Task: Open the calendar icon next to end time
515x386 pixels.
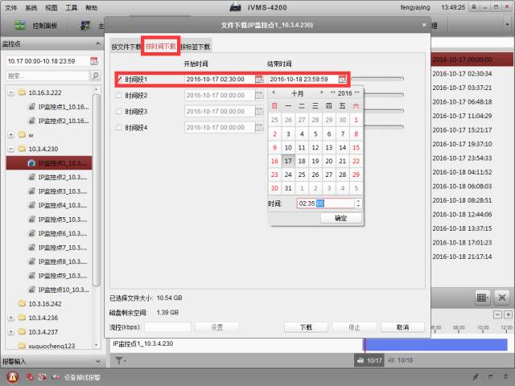Action: 343,80
